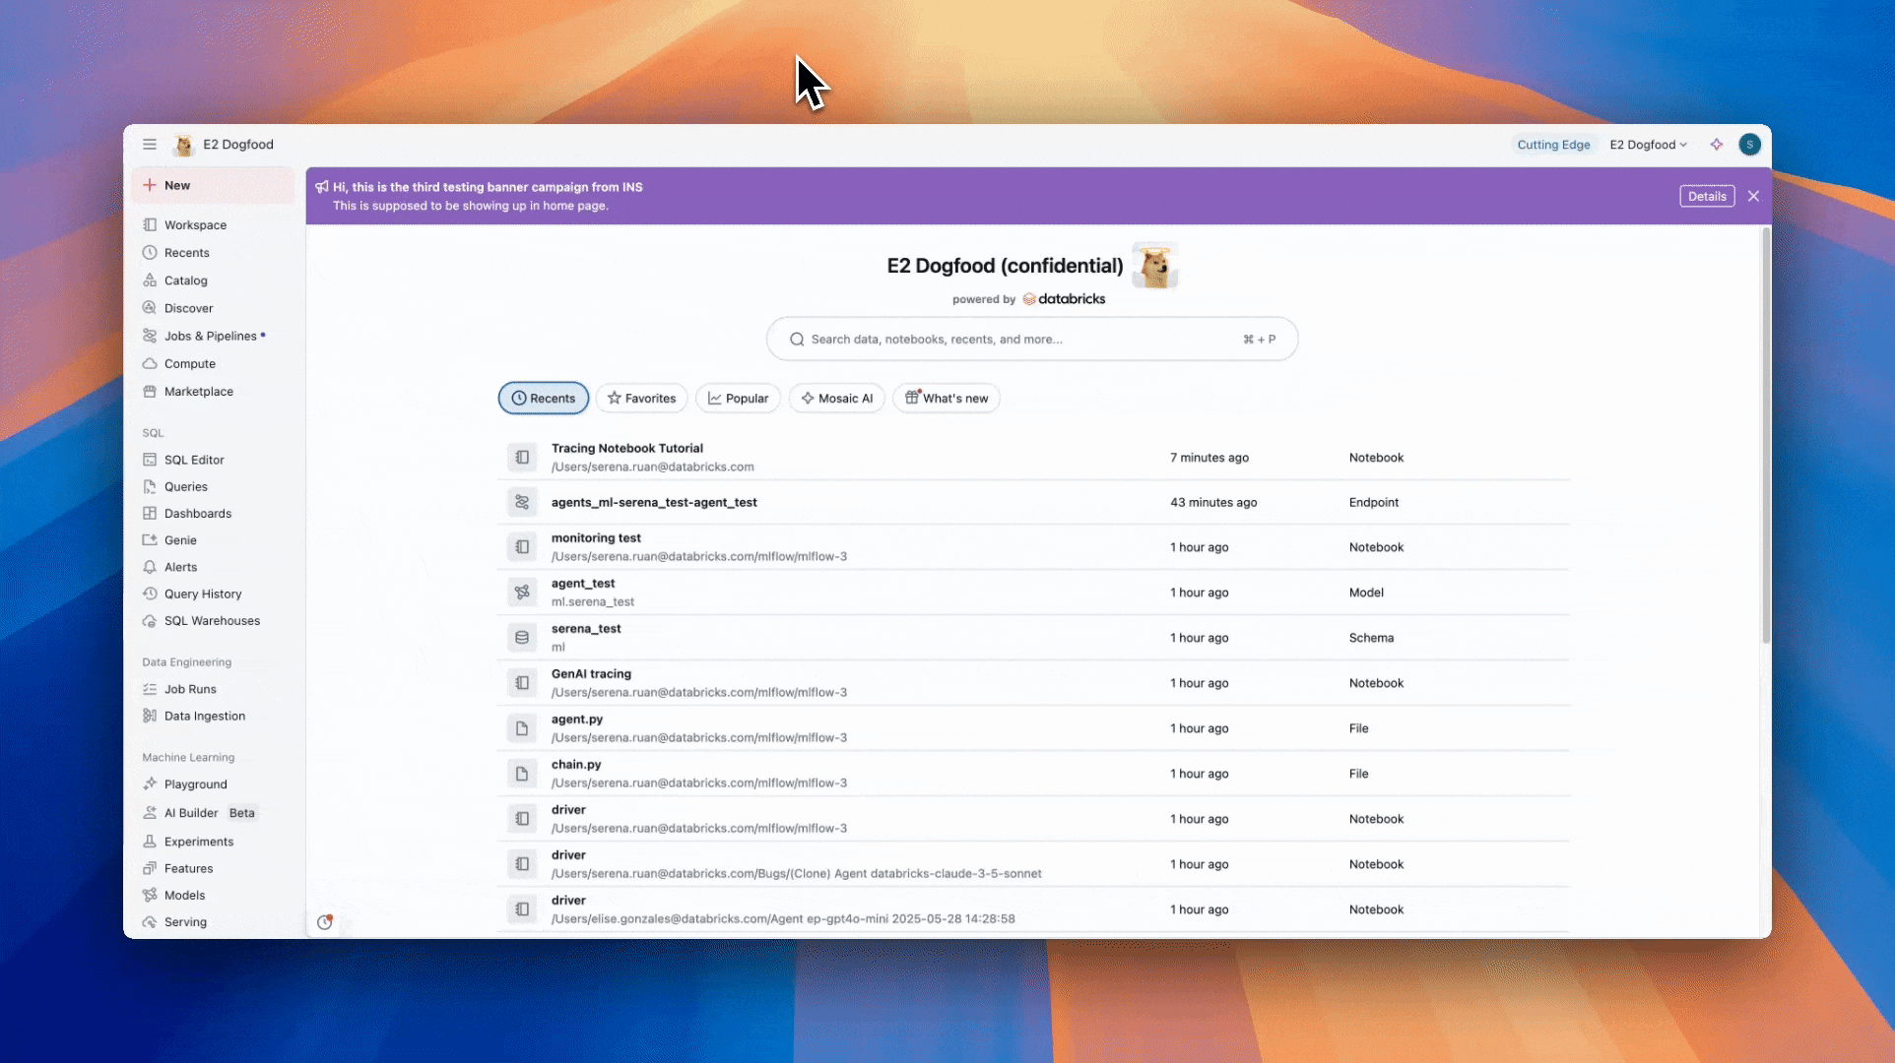1895x1063 pixels.
Task: Open the Databricks Assistant sparkle icon
Action: pyautogui.click(x=1717, y=145)
